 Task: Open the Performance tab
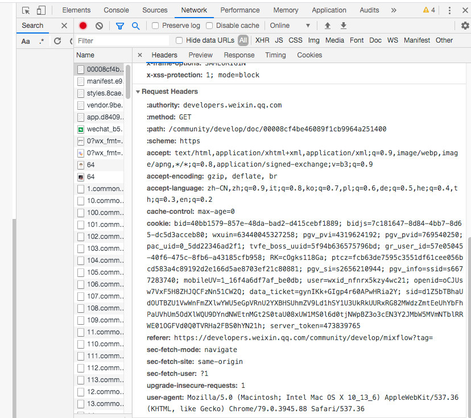tap(239, 10)
